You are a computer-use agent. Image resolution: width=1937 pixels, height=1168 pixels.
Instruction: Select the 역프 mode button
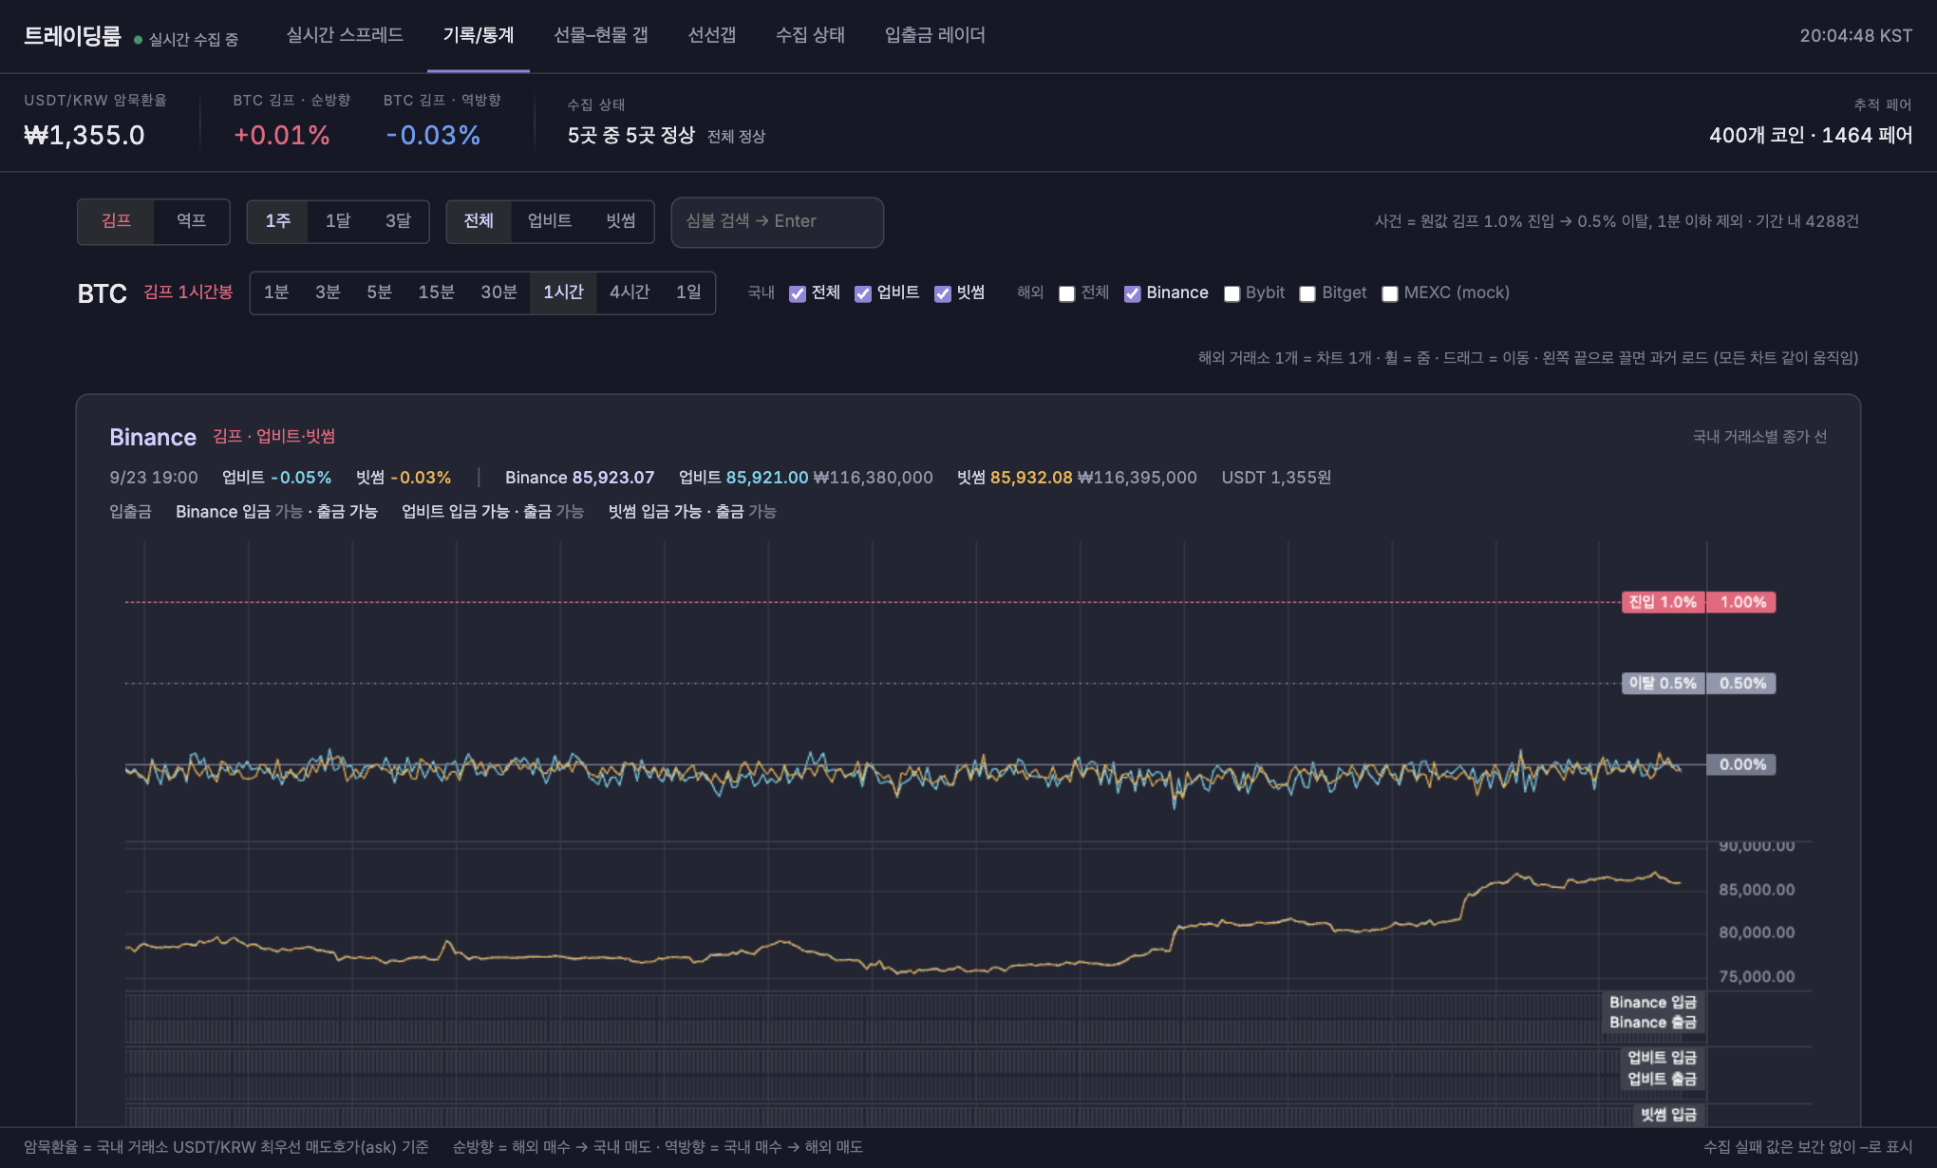pos(192,221)
